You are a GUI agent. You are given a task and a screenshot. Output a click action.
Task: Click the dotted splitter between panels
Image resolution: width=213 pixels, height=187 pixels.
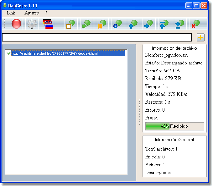click(x=140, y=112)
